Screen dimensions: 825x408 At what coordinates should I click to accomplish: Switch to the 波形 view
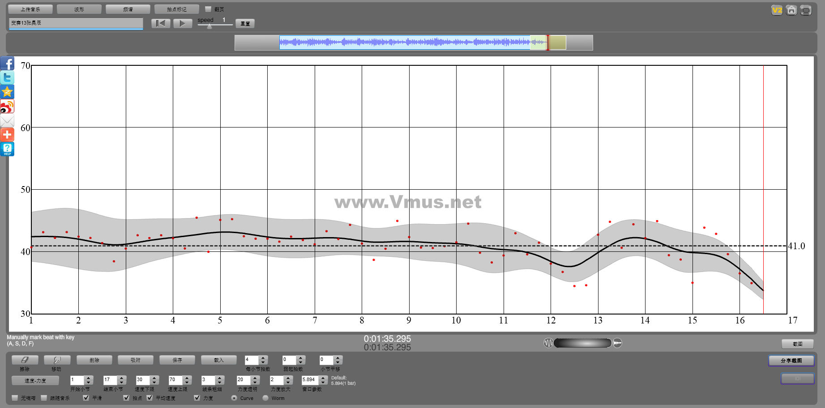coord(79,9)
